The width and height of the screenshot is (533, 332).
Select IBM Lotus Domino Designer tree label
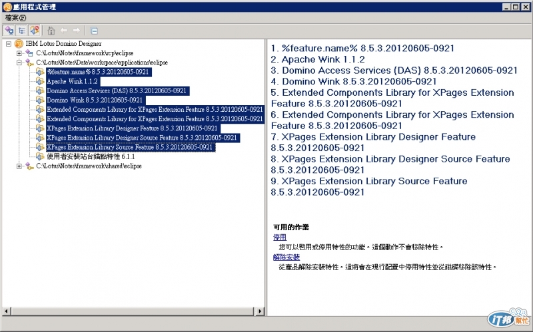click(63, 44)
